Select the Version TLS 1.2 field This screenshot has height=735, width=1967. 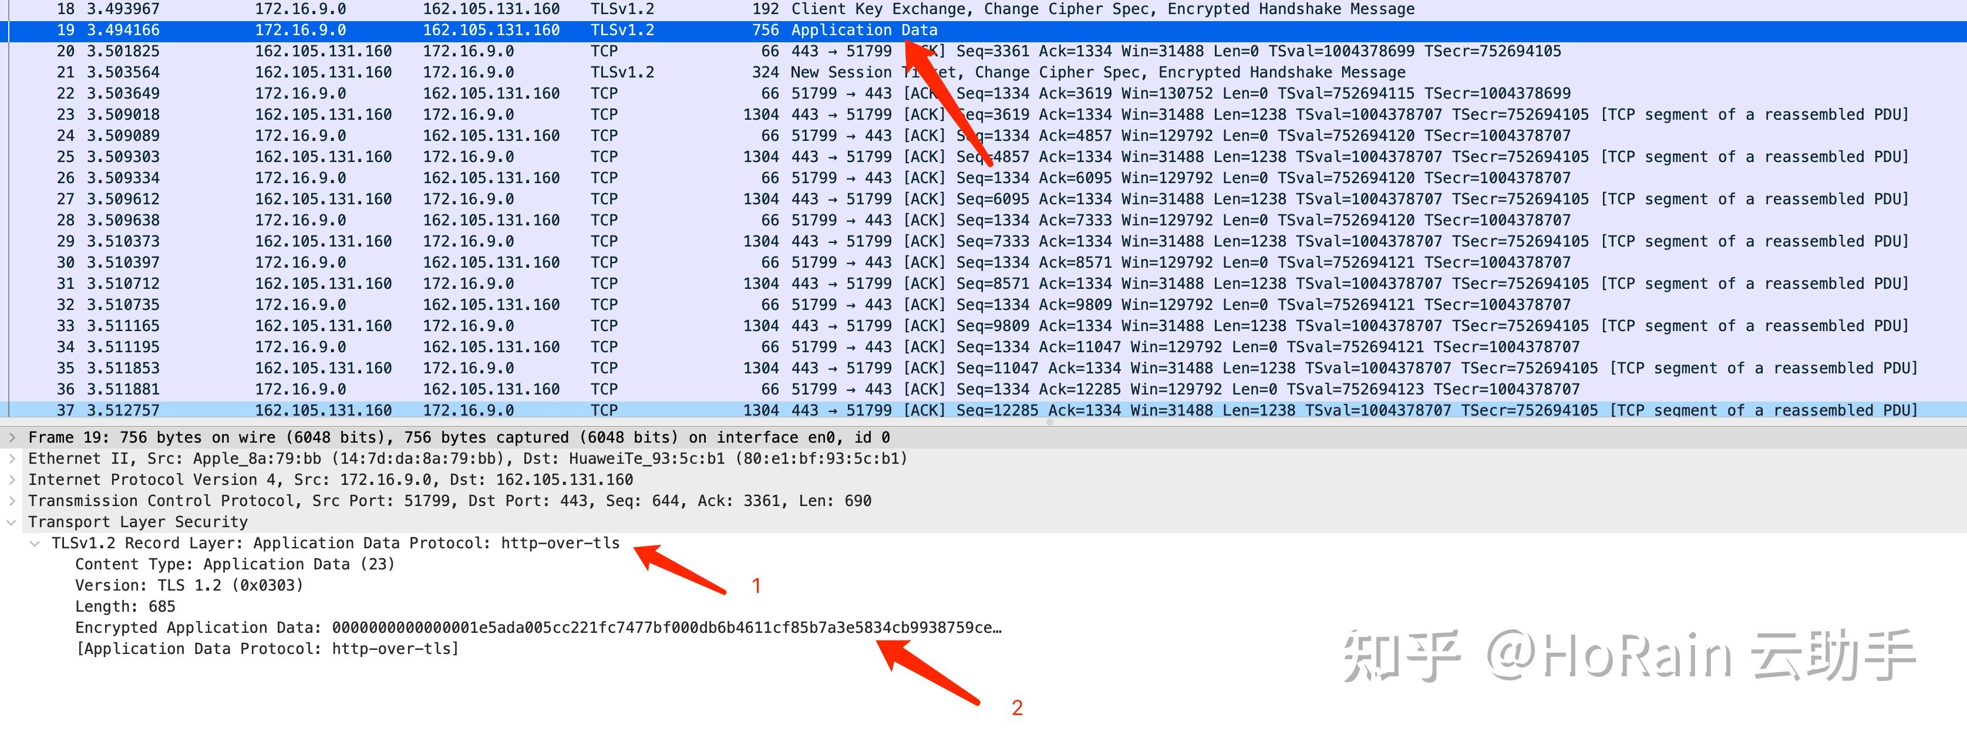[x=188, y=585]
